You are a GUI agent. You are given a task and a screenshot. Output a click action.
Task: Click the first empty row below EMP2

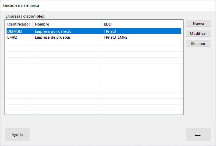(x=94, y=43)
